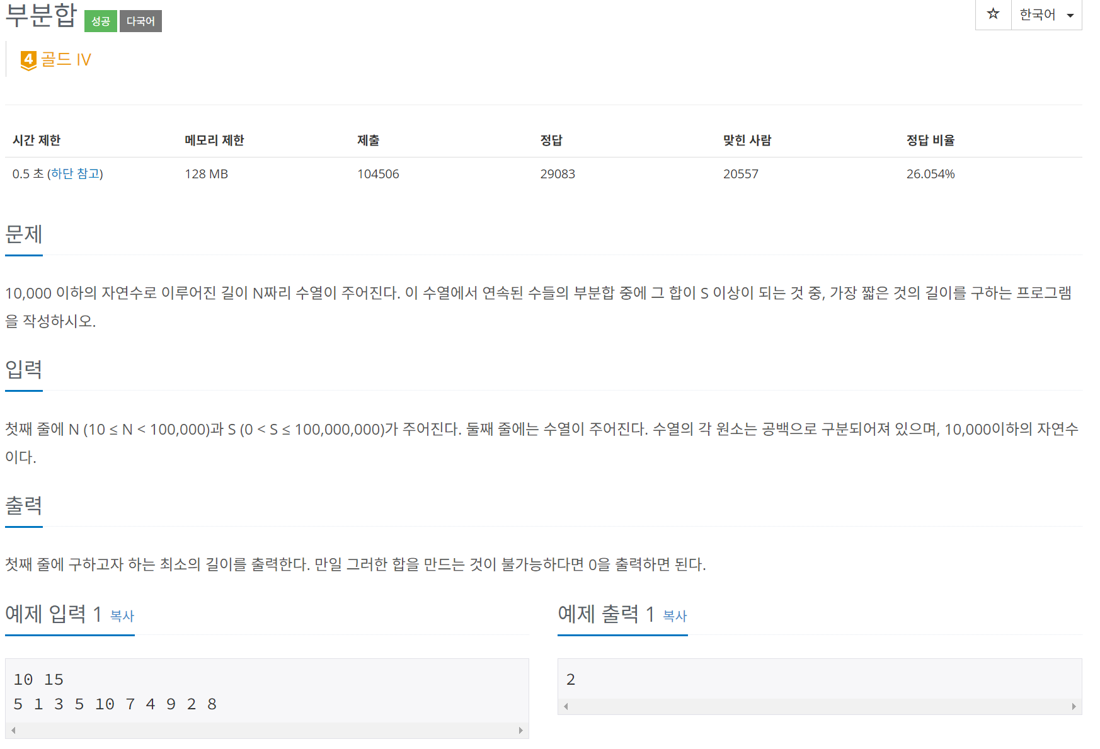Click the 입력 section heading

pyautogui.click(x=24, y=370)
